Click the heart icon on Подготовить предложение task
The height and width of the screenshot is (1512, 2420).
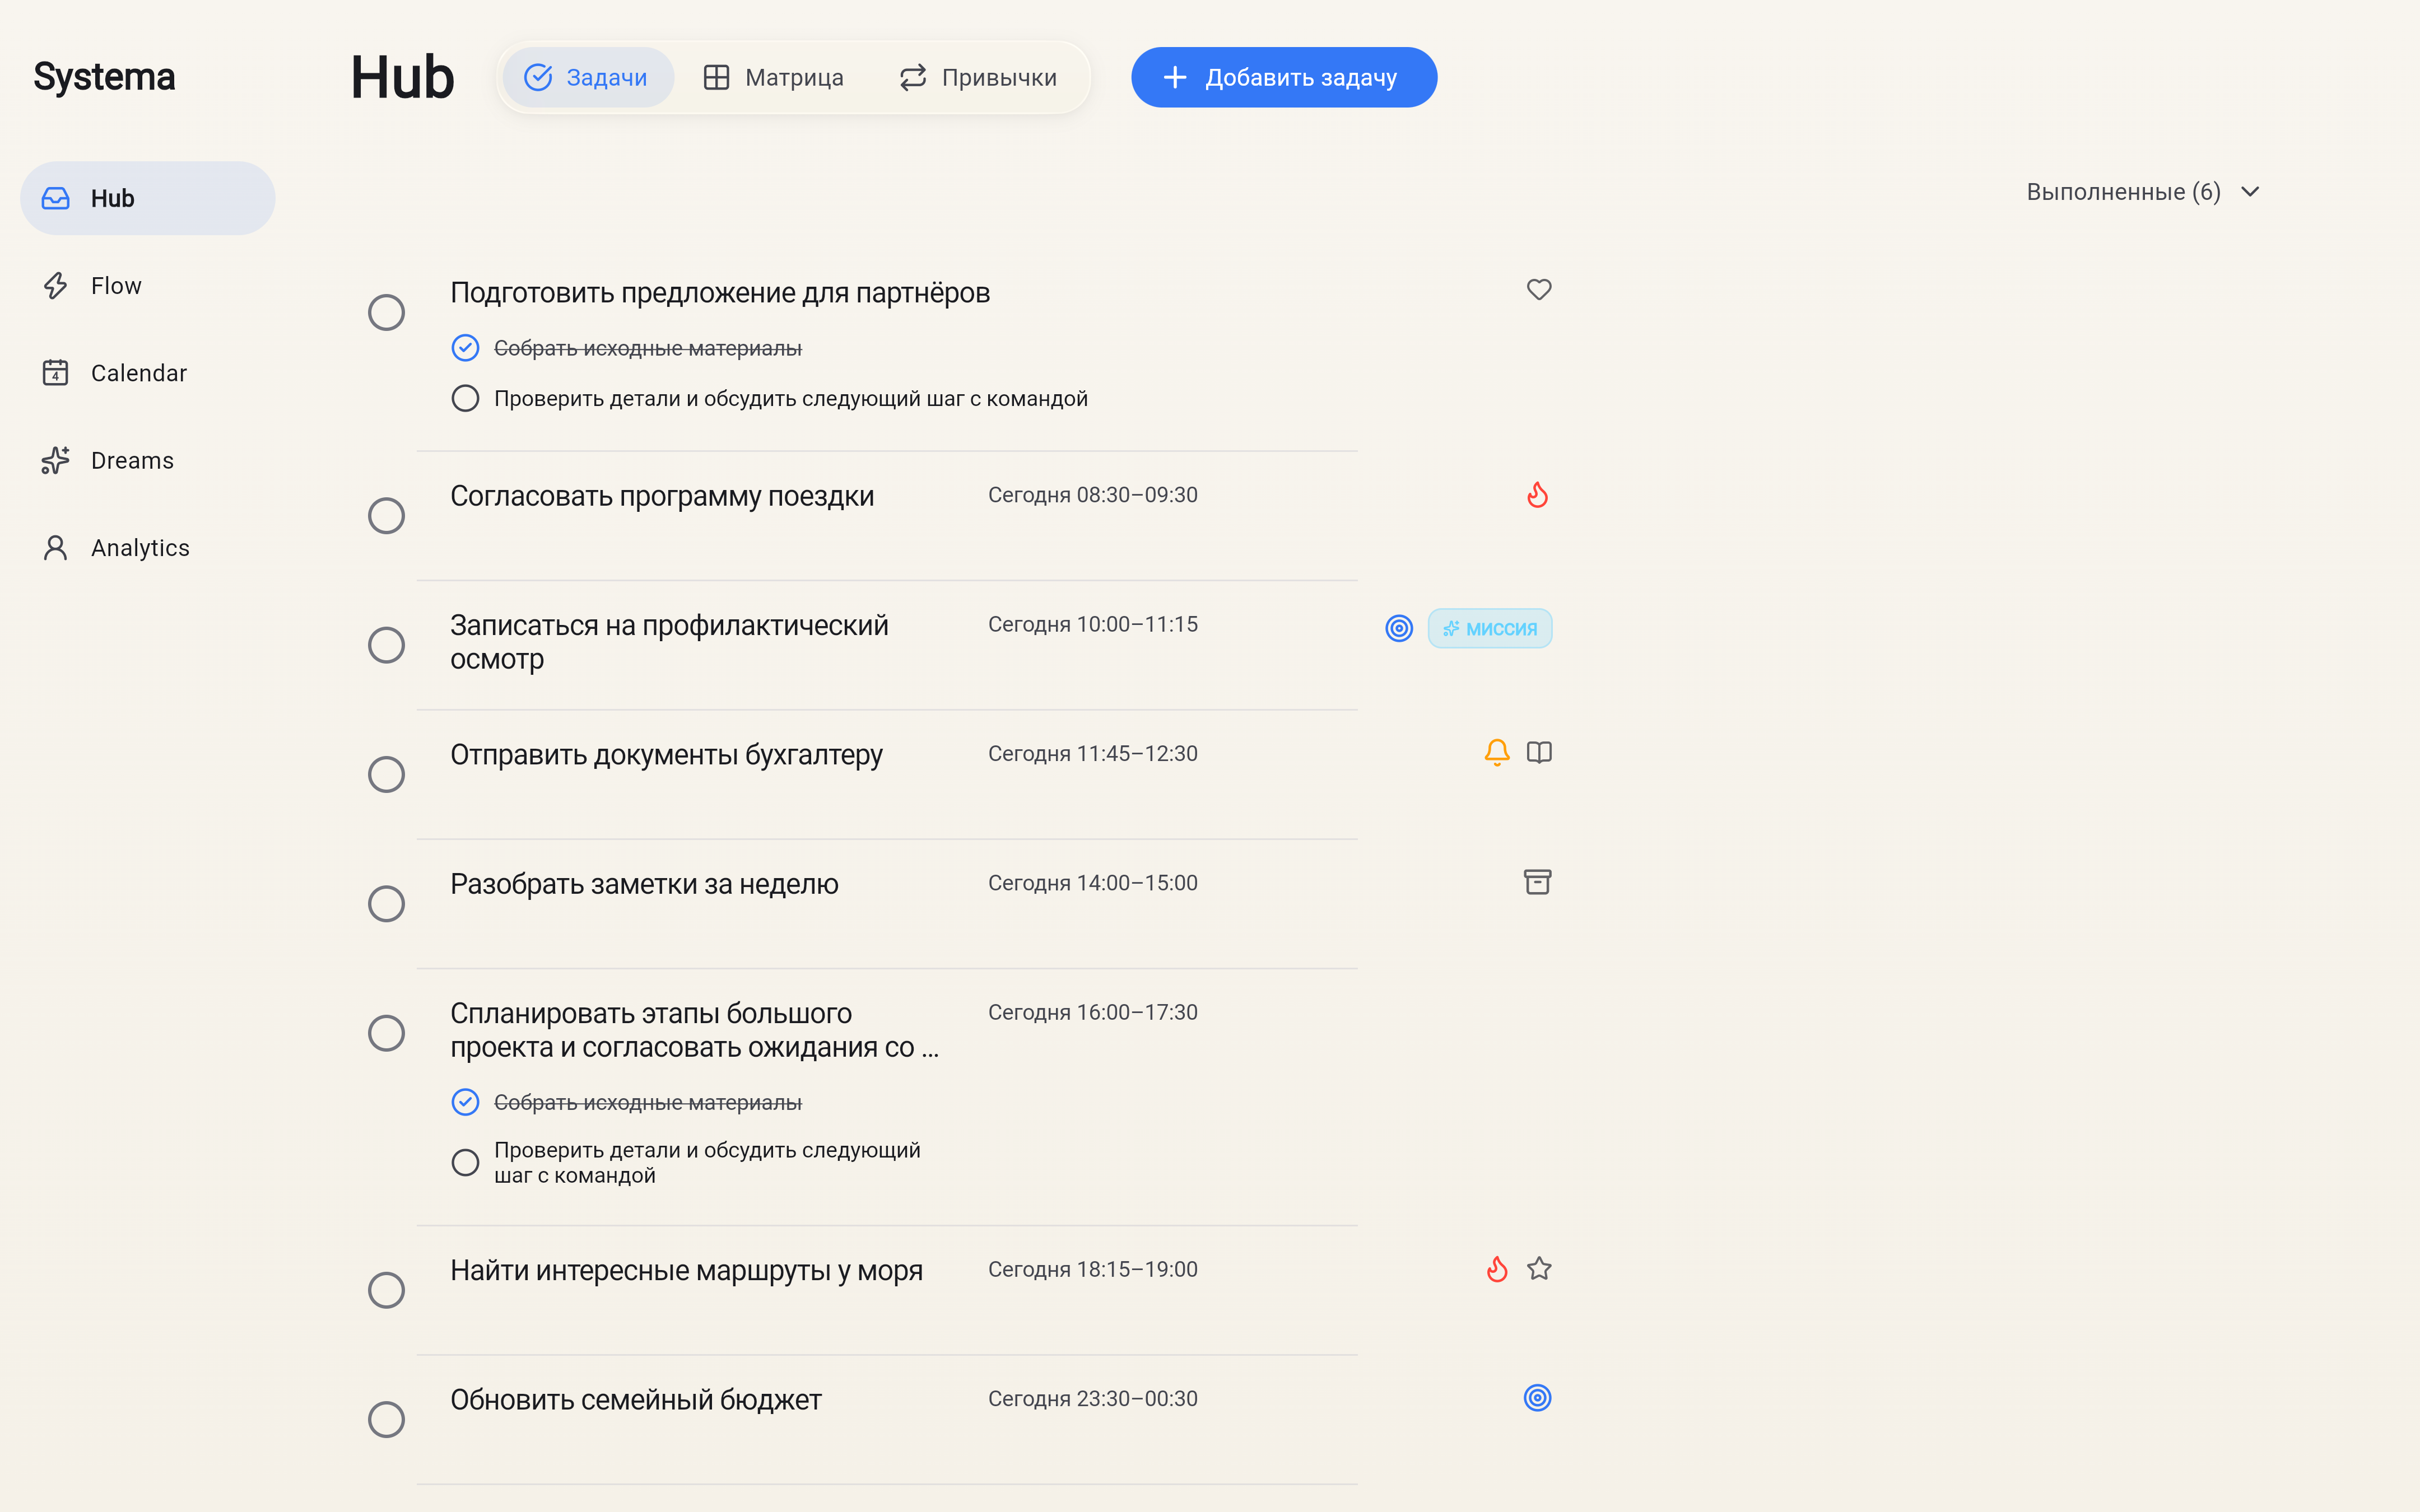(1539, 290)
